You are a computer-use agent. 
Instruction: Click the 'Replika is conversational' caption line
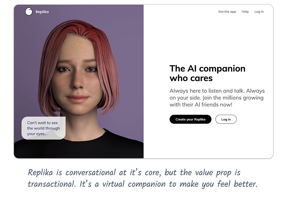click(x=134, y=172)
